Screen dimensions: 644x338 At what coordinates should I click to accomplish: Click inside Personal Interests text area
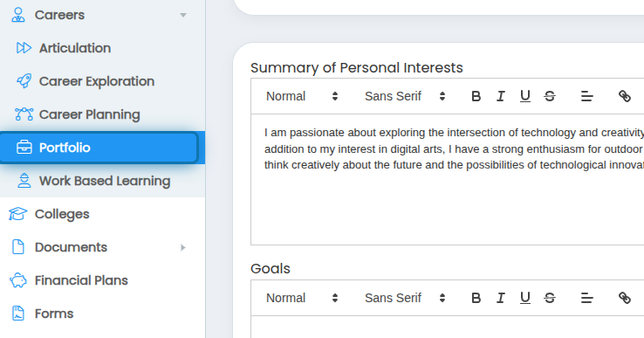tap(448, 179)
